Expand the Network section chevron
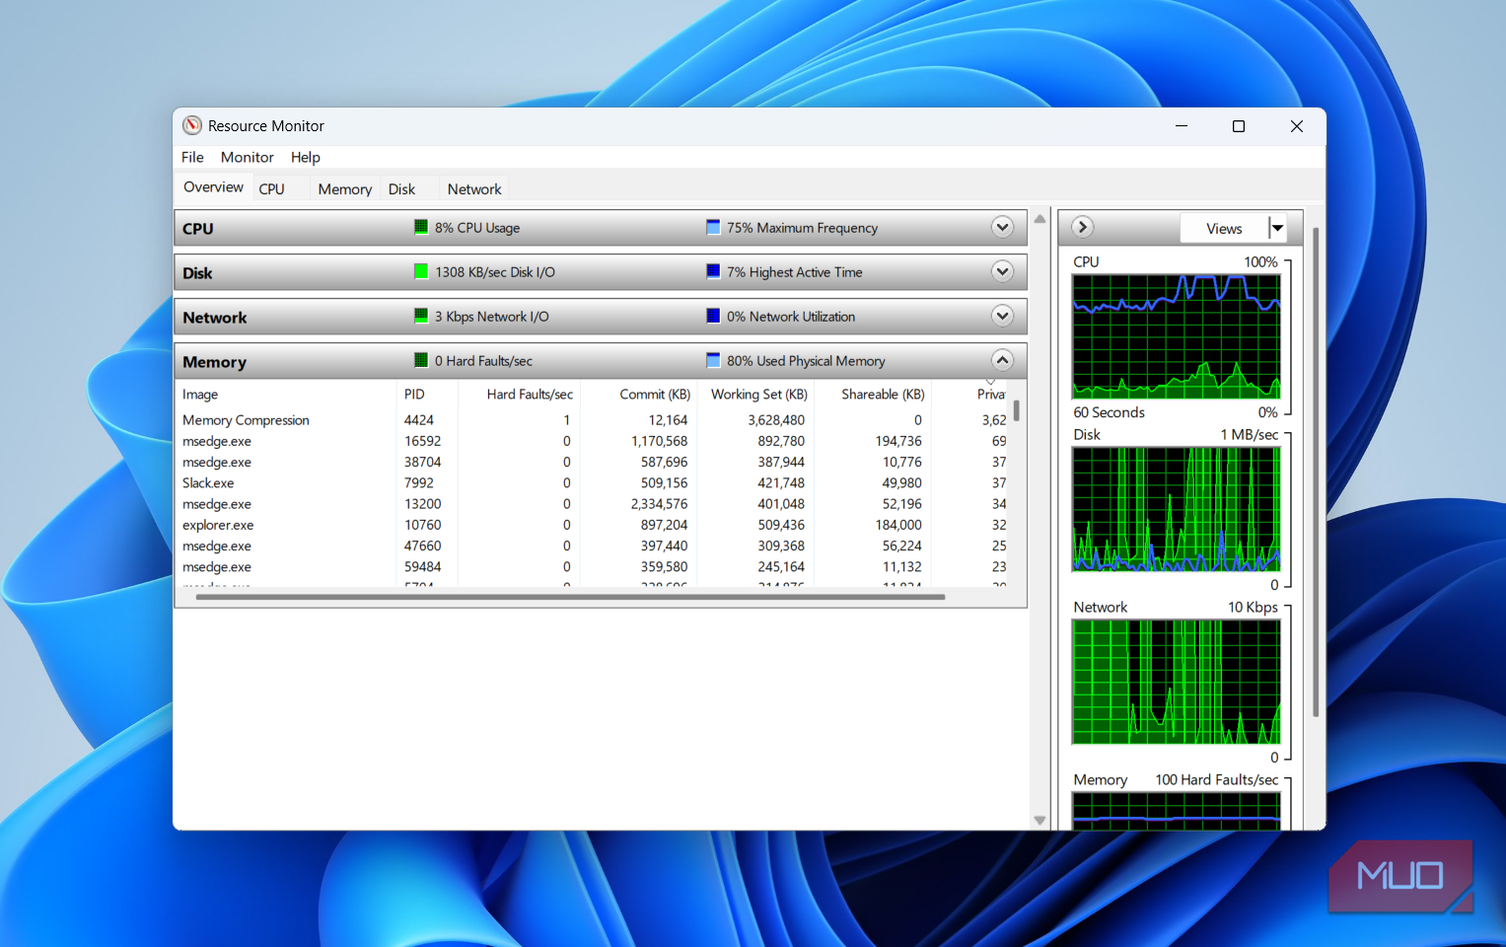Screen dimensions: 1506x947 1002,316
